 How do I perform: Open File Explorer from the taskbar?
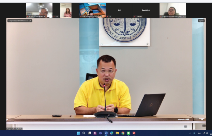tap(117, 133)
